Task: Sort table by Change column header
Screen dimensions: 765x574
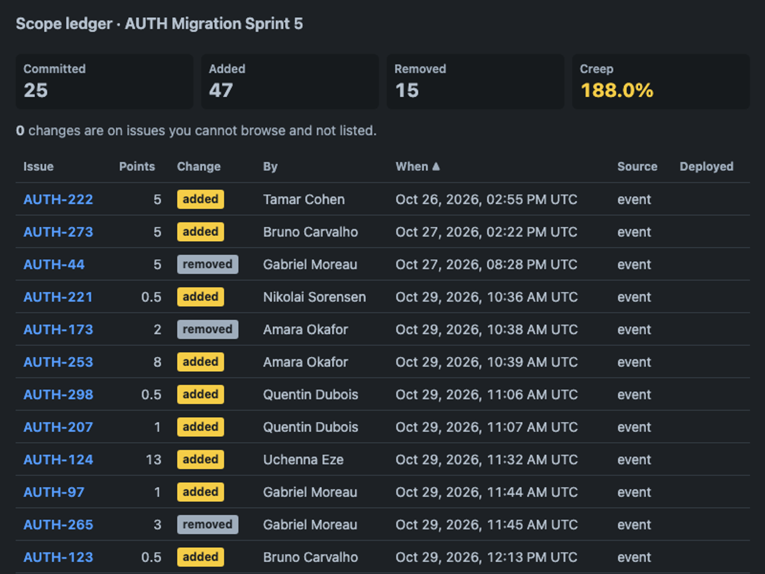Action: tap(199, 166)
